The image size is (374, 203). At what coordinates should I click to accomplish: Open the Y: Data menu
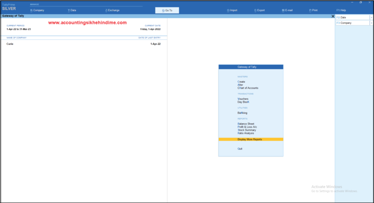[72, 10]
